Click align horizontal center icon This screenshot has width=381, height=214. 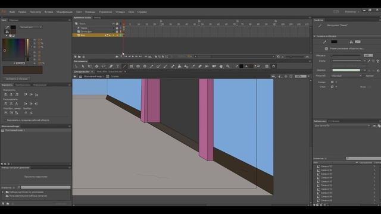[x=11, y=95]
